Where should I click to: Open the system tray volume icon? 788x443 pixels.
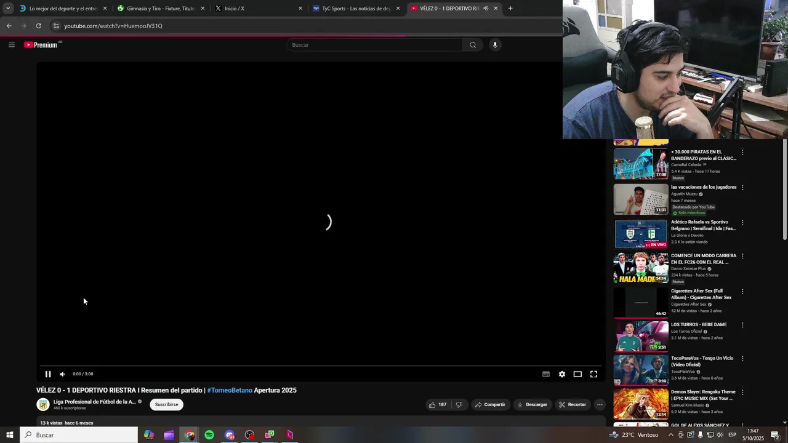pos(719,435)
